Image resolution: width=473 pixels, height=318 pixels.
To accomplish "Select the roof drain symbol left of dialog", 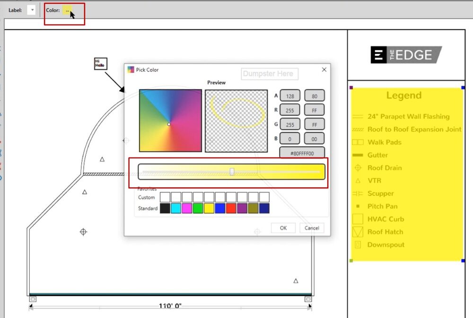I will click(x=83, y=232).
